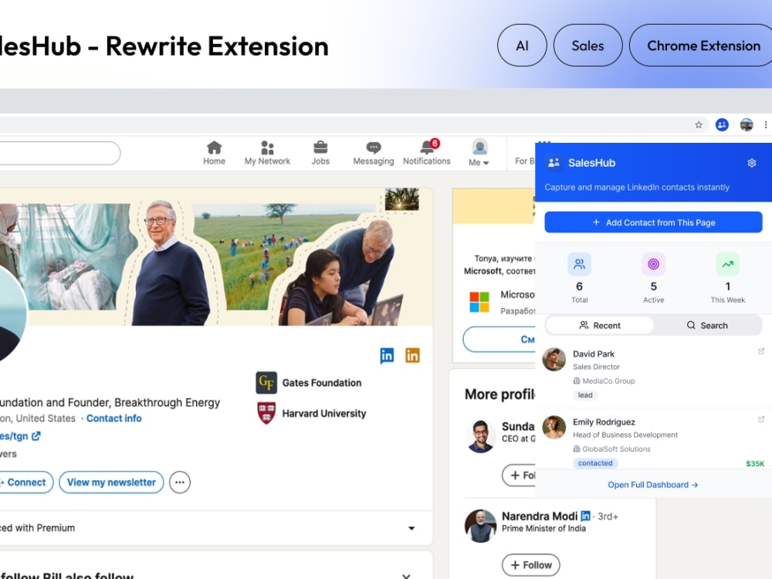Click the LinkedIn search input field
Image resolution: width=772 pixels, height=579 pixels.
pyautogui.click(x=59, y=153)
